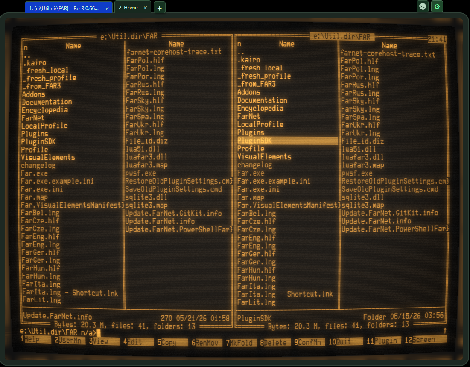Select 'FarIta.lng - Shortcut.lnk' in right panel
This screenshot has width=470, height=367.
pyautogui.click(x=285, y=294)
